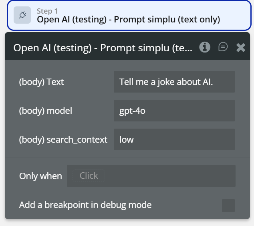Click the gpt-4o model field
254x226 pixels.
[x=132, y=111]
